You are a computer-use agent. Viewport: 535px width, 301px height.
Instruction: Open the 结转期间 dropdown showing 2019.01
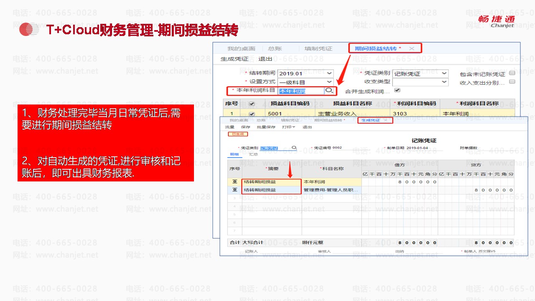(306, 74)
